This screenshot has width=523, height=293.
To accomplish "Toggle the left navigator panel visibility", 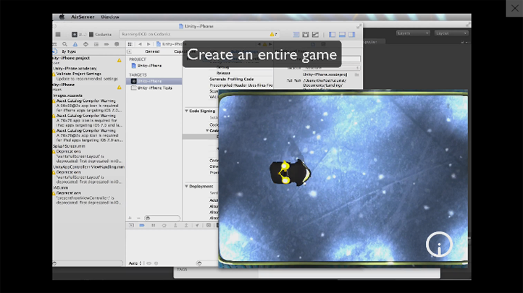I will point(332,34).
